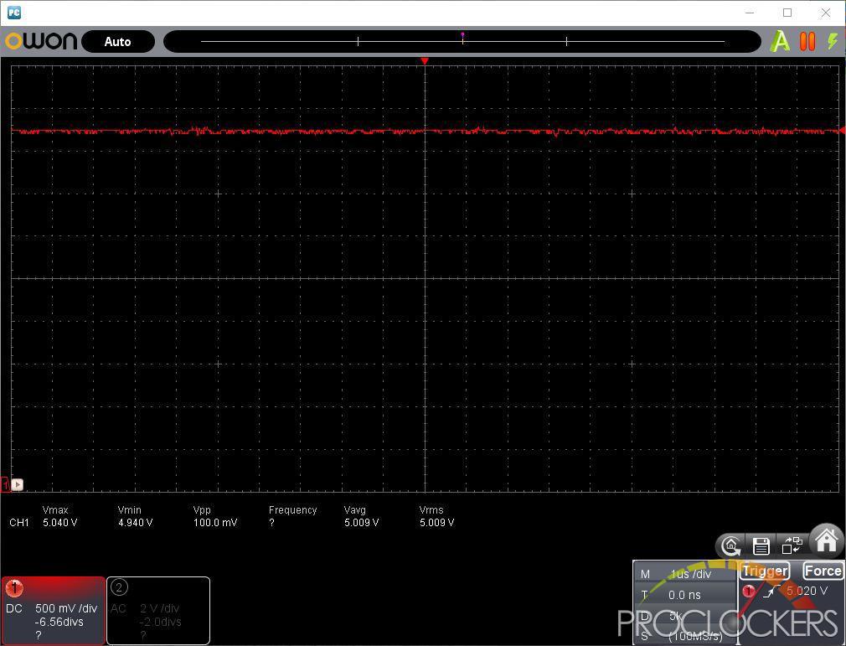This screenshot has height=646, width=846.
Task: Click the PC application icon in title bar
Action: click(14, 13)
